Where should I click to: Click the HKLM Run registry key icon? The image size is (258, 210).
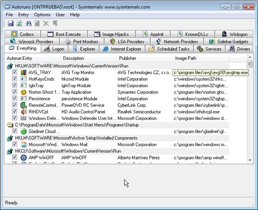(10, 66)
